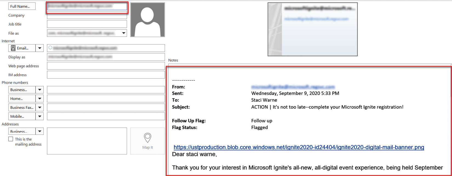
Task: Click the Business Fax button
Action: click(22, 108)
